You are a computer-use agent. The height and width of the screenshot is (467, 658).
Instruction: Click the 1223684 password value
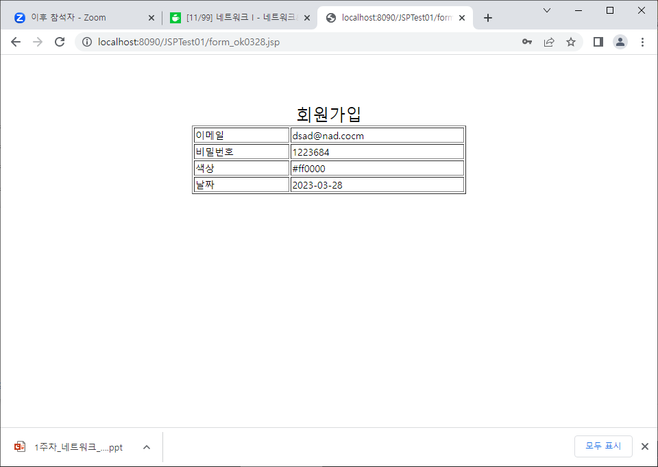coord(311,152)
